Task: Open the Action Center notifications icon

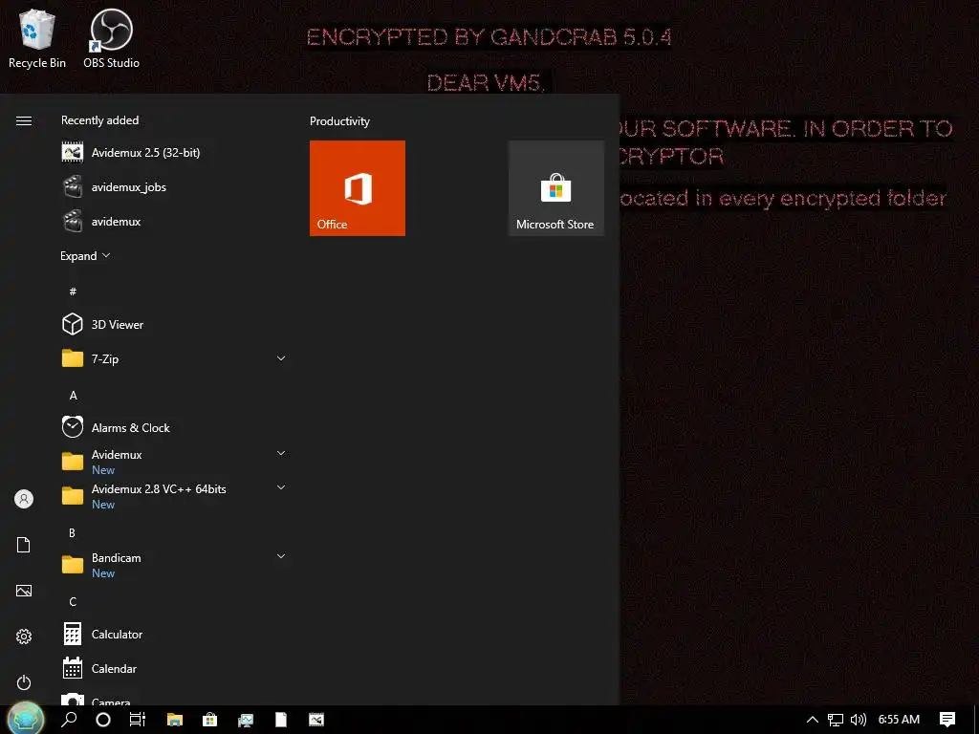Action: [947, 720]
